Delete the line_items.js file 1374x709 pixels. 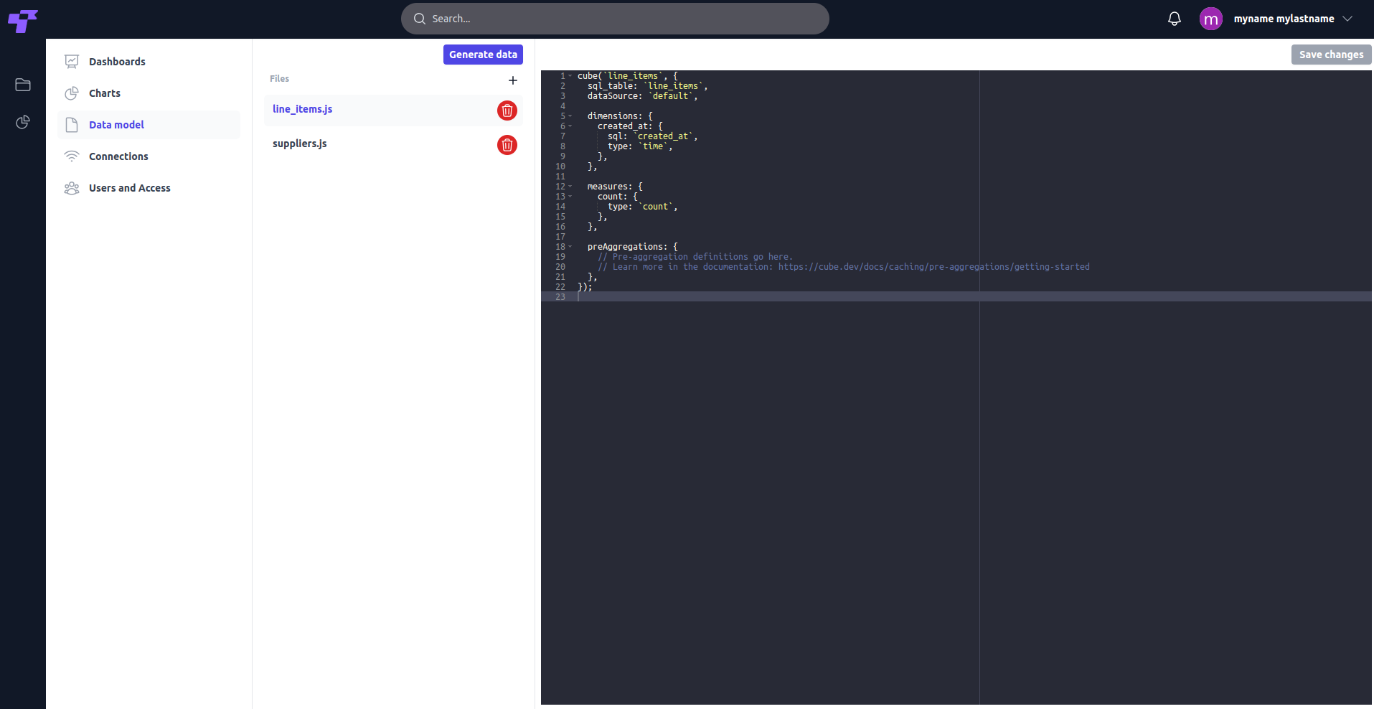click(x=507, y=111)
